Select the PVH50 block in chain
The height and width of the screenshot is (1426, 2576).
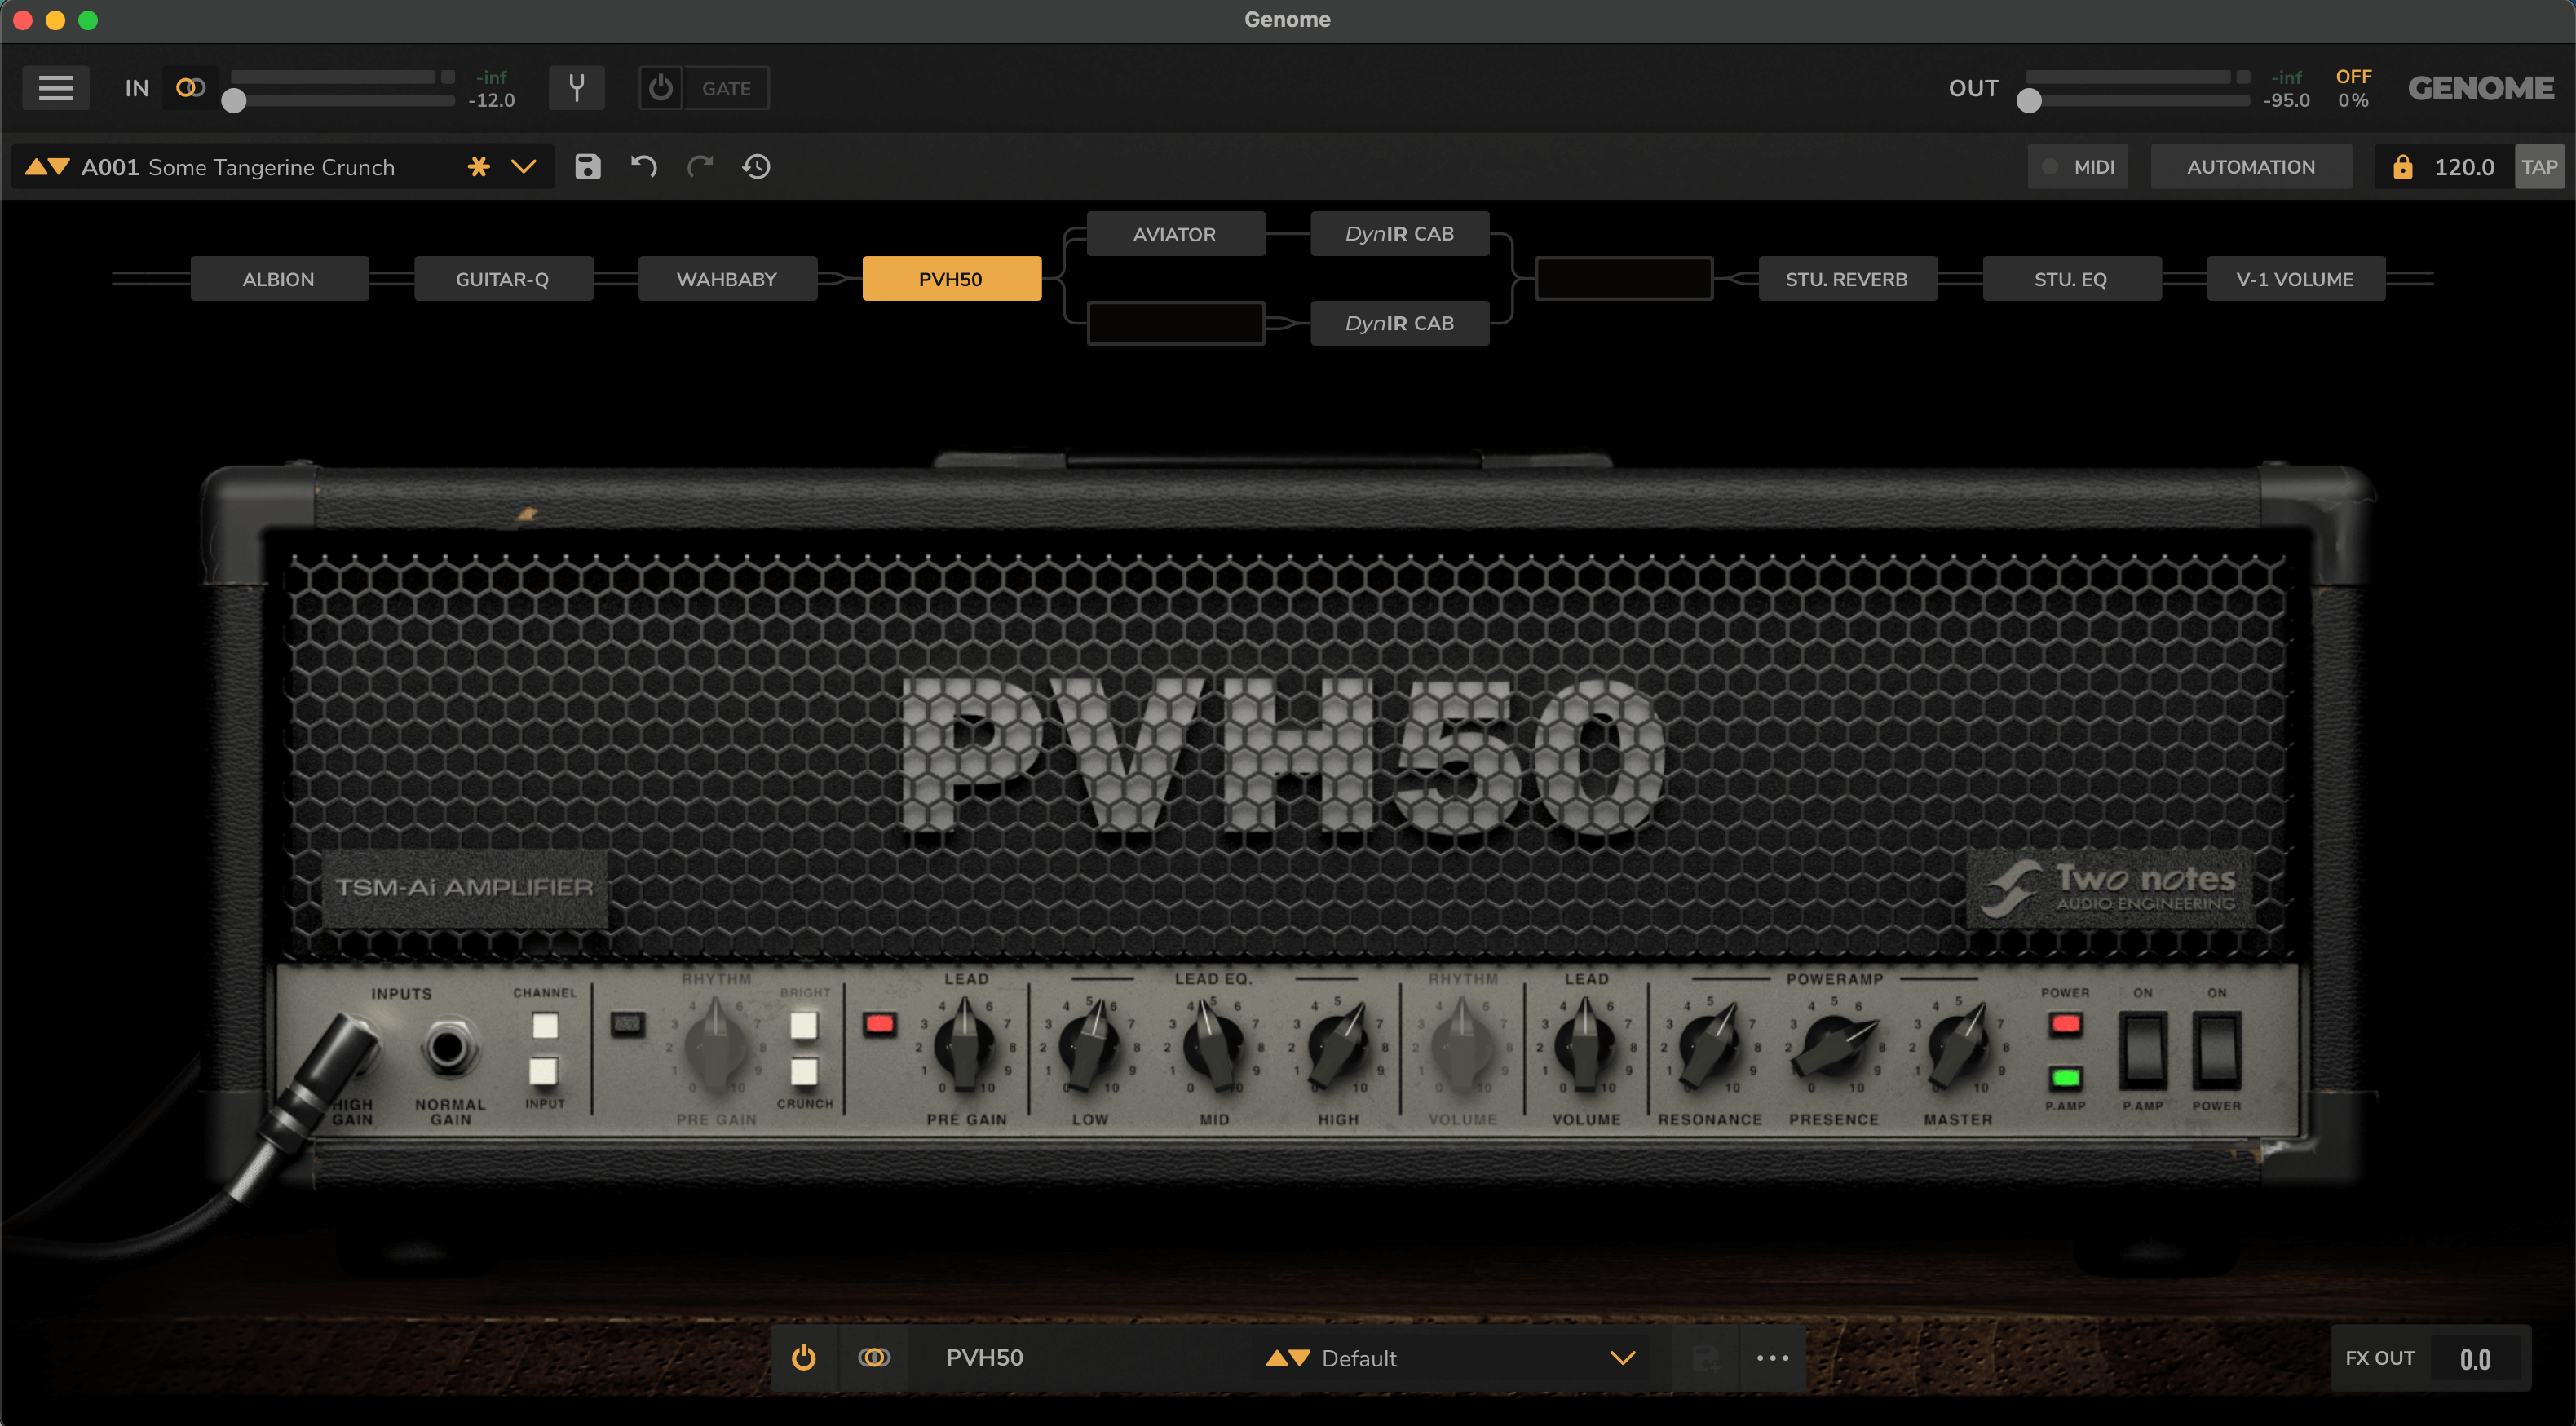click(x=951, y=279)
